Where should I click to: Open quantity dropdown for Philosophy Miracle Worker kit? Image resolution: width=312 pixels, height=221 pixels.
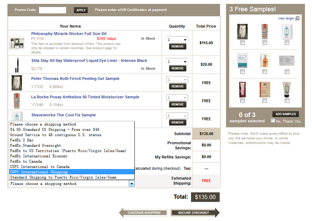pos(177,40)
